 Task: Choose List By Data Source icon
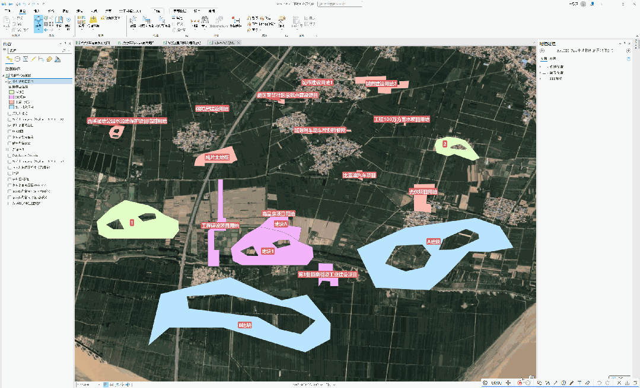click(17, 59)
